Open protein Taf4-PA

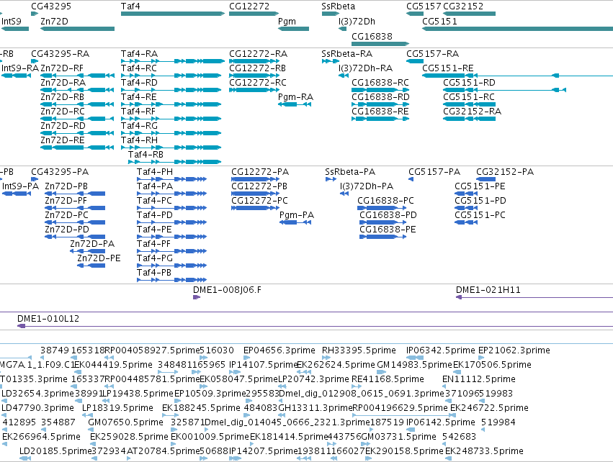[154, 186]
